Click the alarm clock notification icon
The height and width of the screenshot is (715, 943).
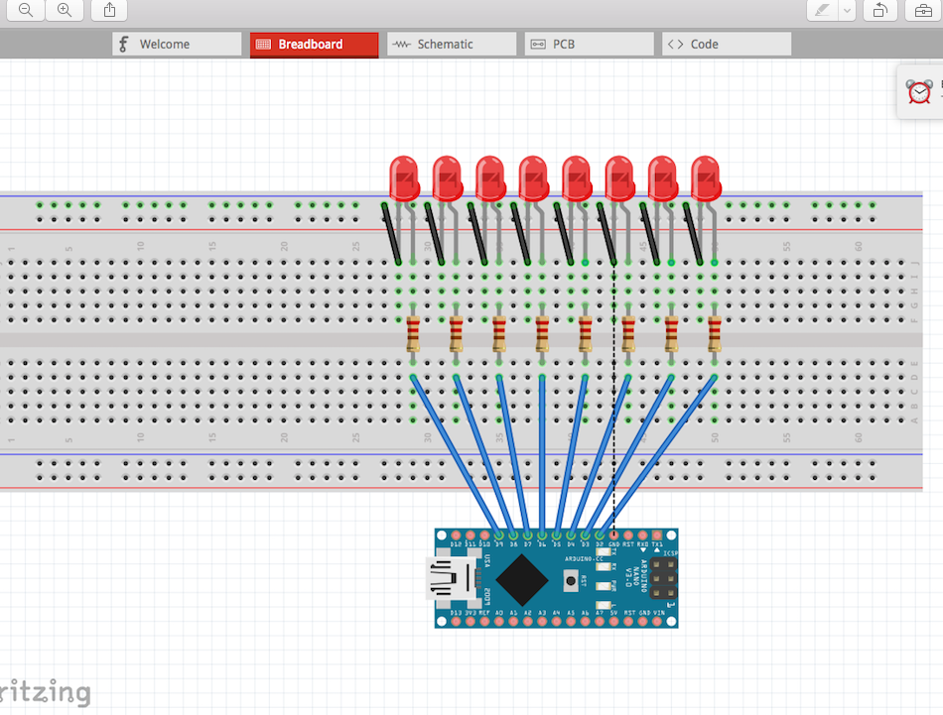[x=919, y=92]
